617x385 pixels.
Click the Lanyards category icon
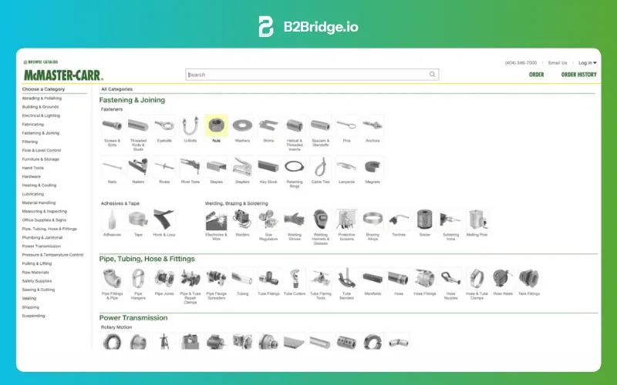pos(346,167)
